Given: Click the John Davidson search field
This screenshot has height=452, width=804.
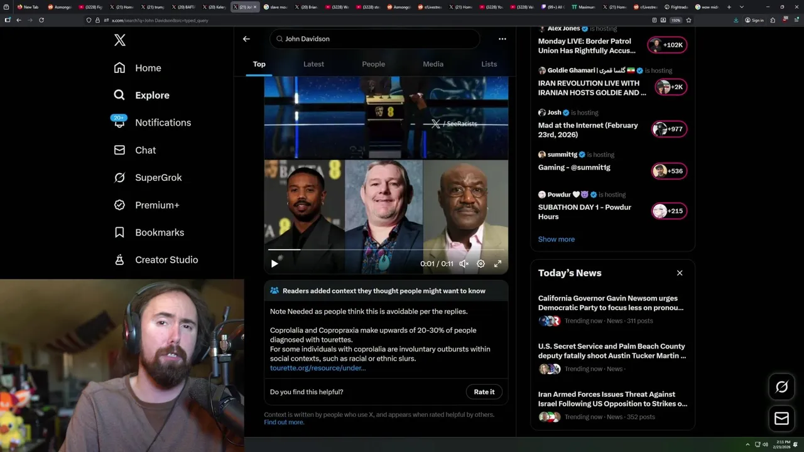Looking at the screenshot, I should pos(375,39).
